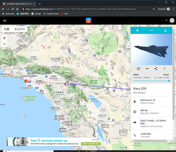The image size is (176, 152).
Task: Select the aircraft over San Diego
Action: pyautogui.click(x=63, y=116)
